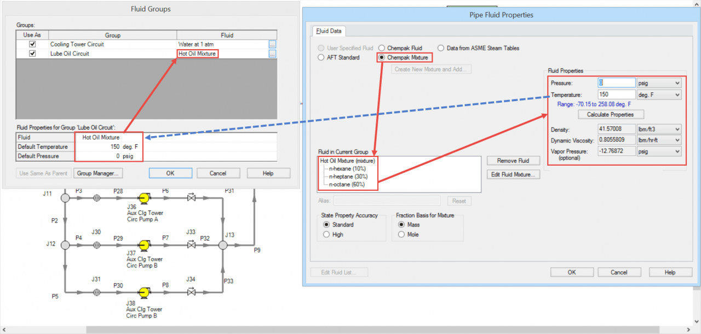Screen dimensions: 701x334
Task: Click Cancel in Fluid Groups dialog
Action: pyautogui.click(x=218, y=173)
